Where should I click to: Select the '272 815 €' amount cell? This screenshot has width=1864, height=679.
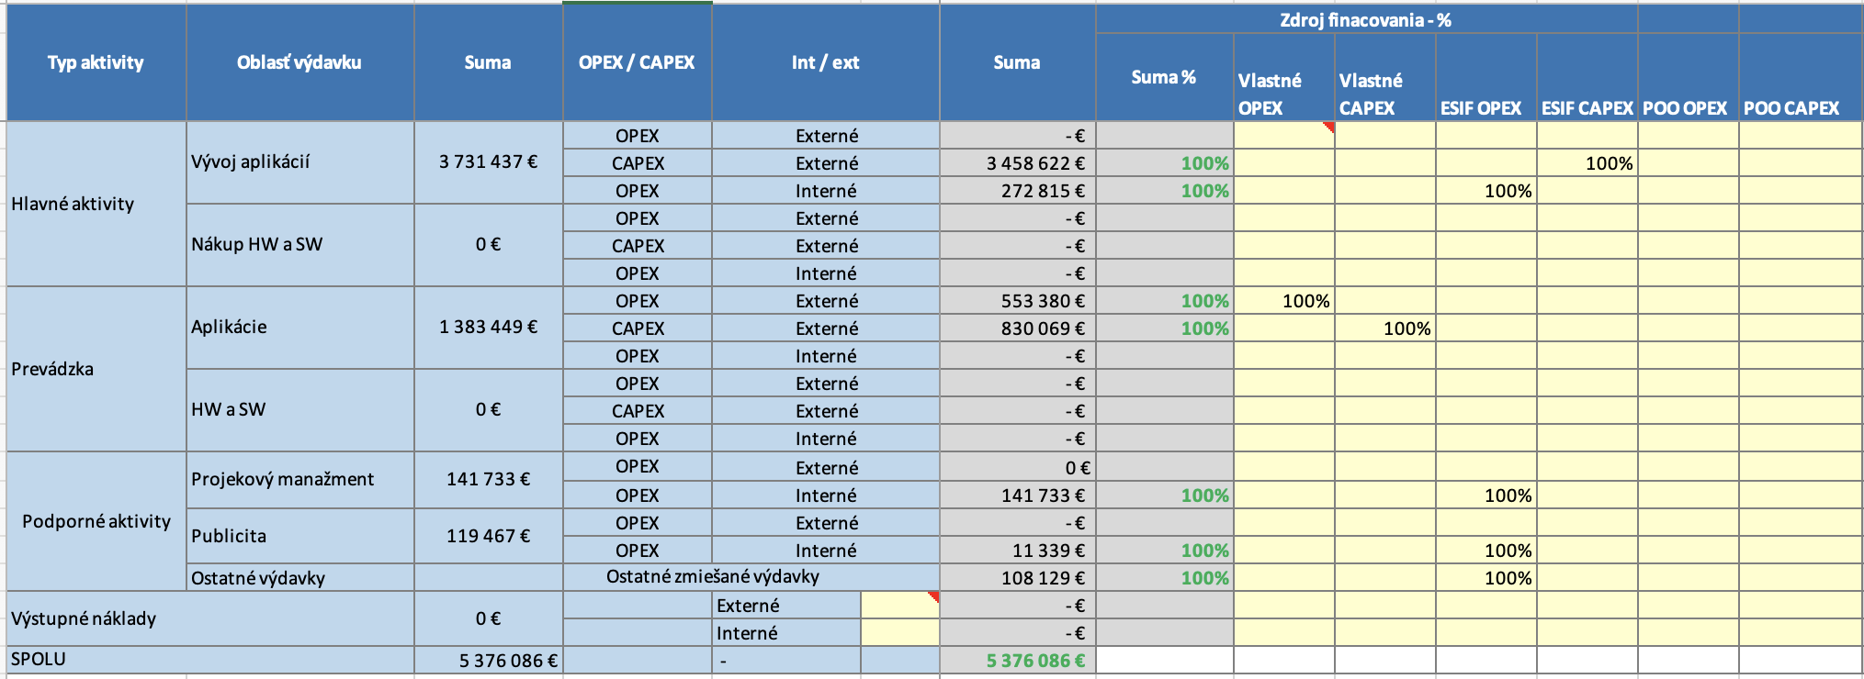click(1017, 191)
